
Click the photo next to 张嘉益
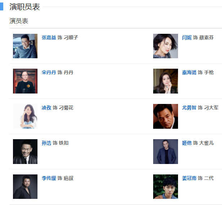pyautogui.click(x=25, y=46)
